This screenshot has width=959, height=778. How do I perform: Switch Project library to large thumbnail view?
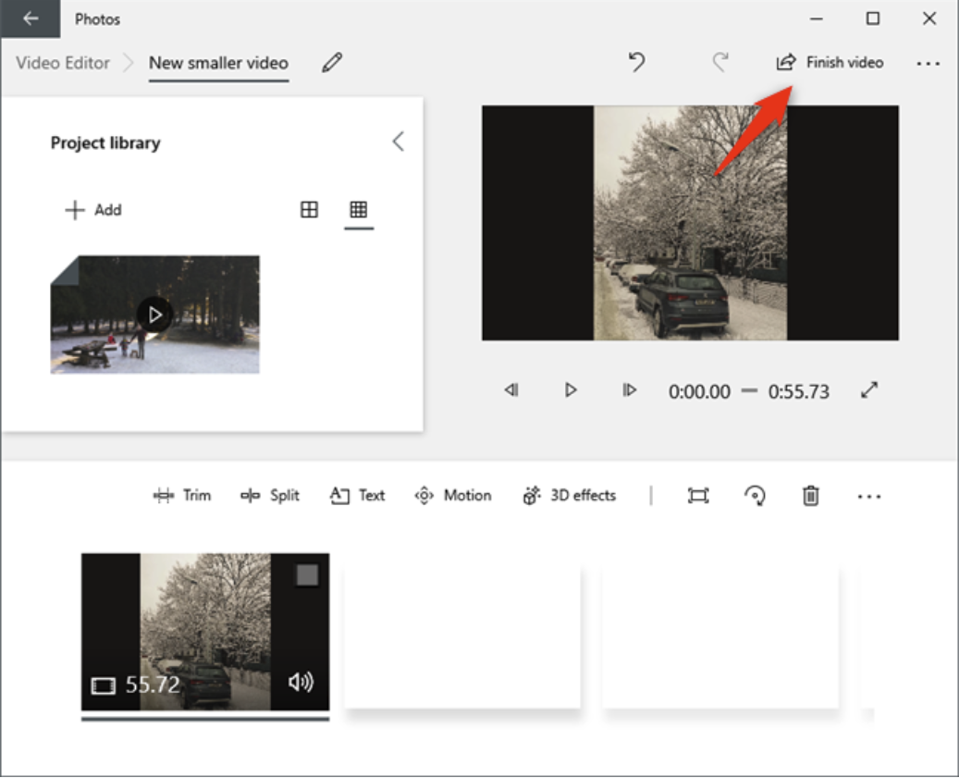(309, 210)
